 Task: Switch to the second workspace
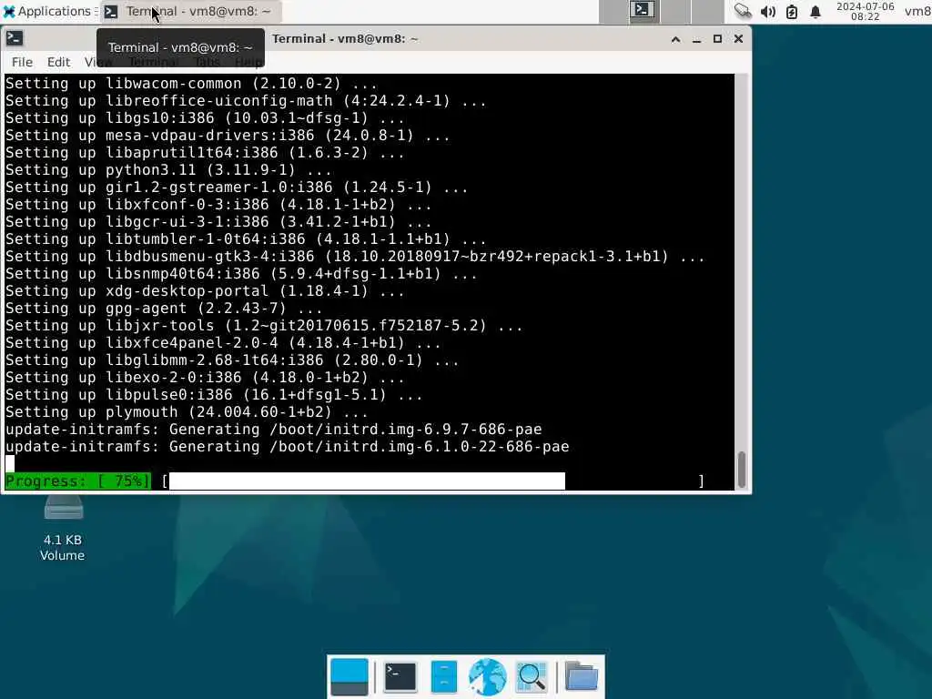(675, 11)
